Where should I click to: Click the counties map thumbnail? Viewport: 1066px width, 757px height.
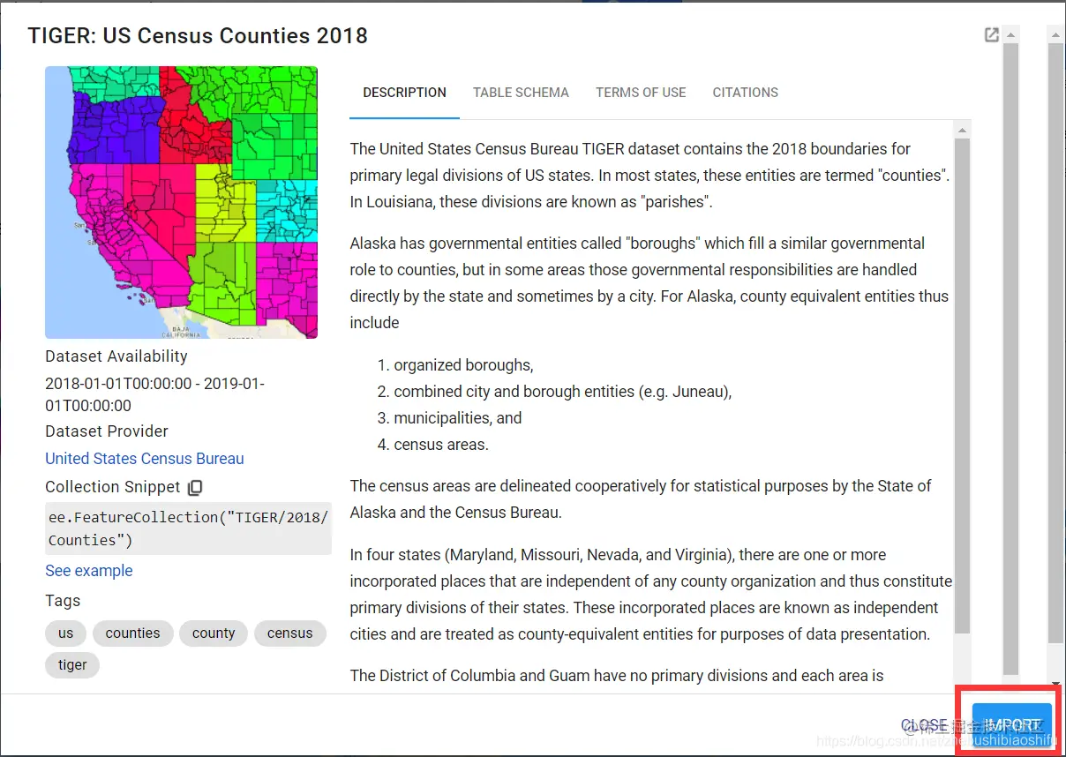coord(181,202)
